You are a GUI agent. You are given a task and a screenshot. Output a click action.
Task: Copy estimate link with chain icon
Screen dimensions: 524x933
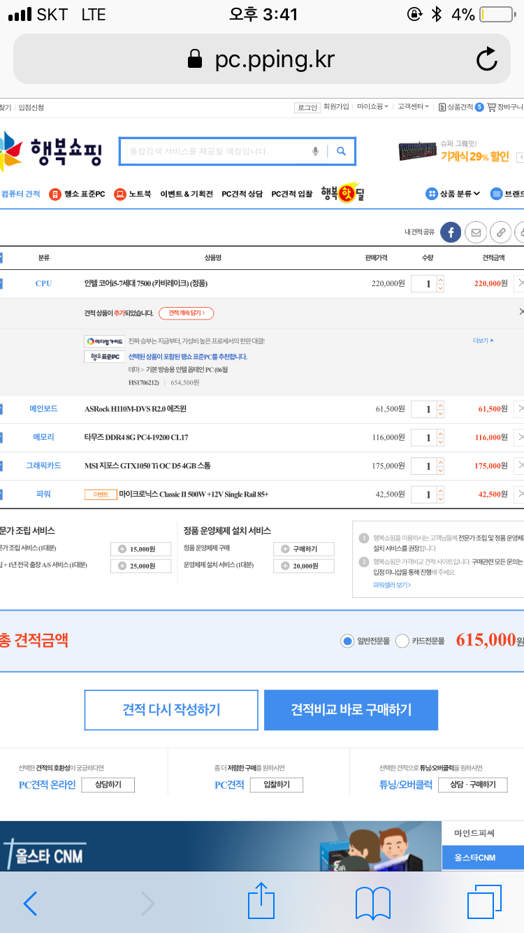click(500, 232)
